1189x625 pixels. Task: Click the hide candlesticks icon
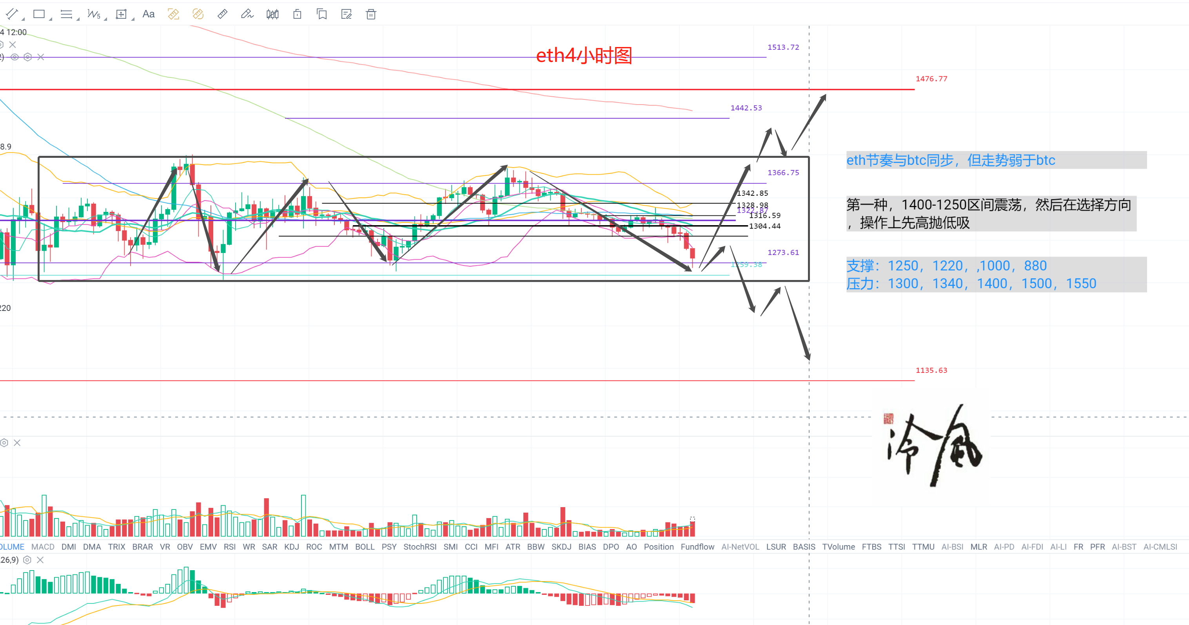point(272,14)
